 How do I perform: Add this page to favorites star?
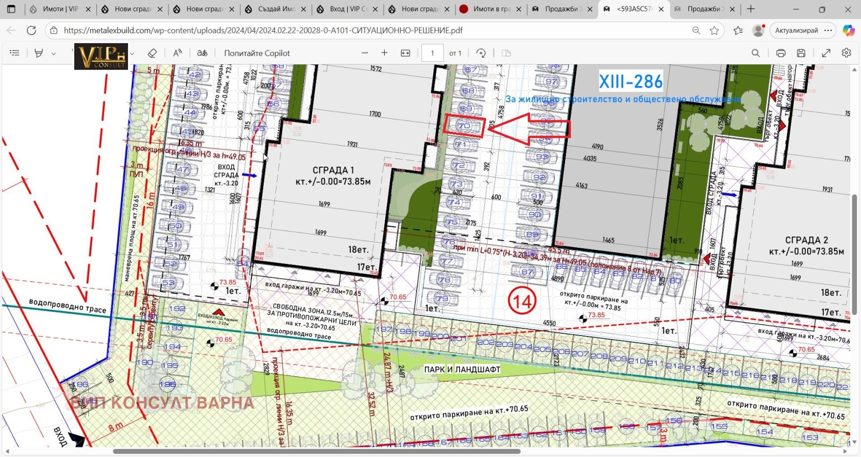pos(714,30)
